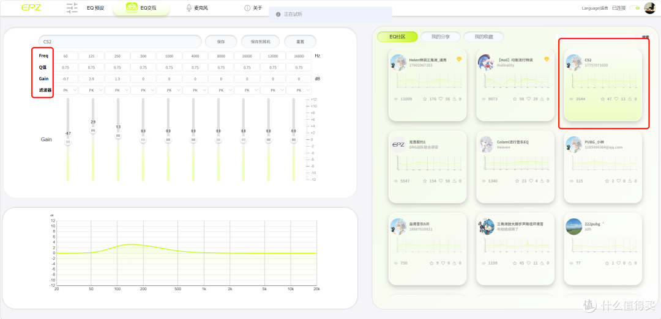The height and width of the screenshot is (319, 661).
Task: Open filter type dropdown for 125 Hz band
Action: pyautogui.click(x=91, y=90)
